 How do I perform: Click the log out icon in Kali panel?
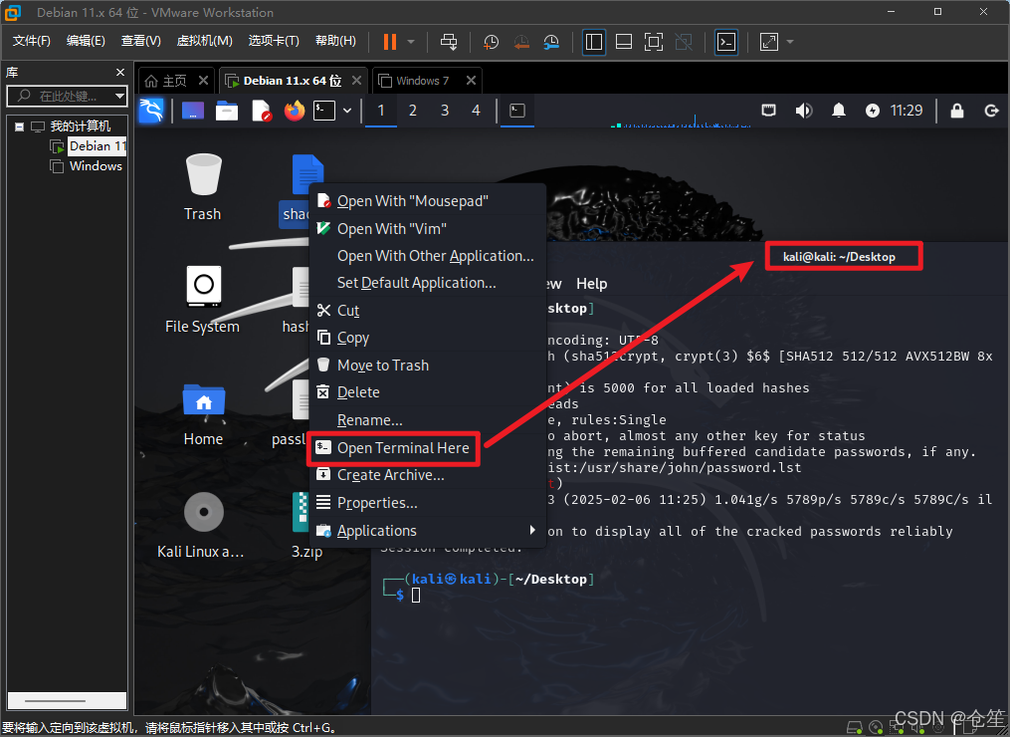tap(992, 111)
